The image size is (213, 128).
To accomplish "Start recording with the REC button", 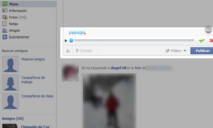I will (208, 30).
